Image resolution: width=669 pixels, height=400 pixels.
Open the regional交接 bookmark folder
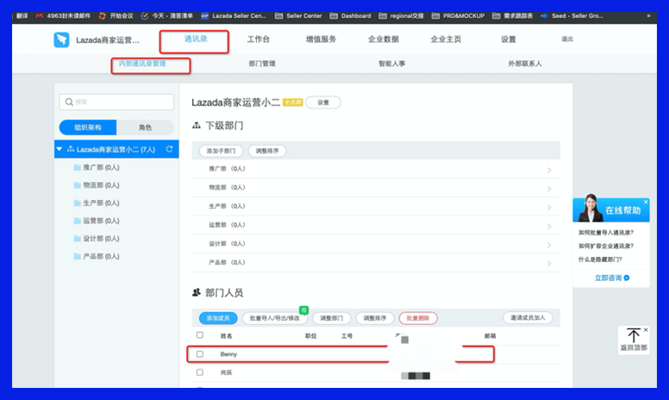coord(402,16)
